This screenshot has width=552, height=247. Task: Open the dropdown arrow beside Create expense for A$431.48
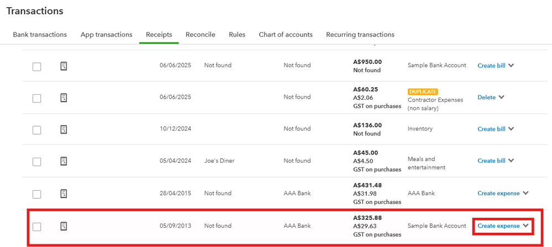coord(526,194)
